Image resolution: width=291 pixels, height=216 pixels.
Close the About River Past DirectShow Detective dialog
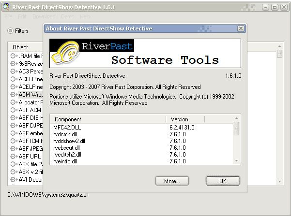click(241, 29)
